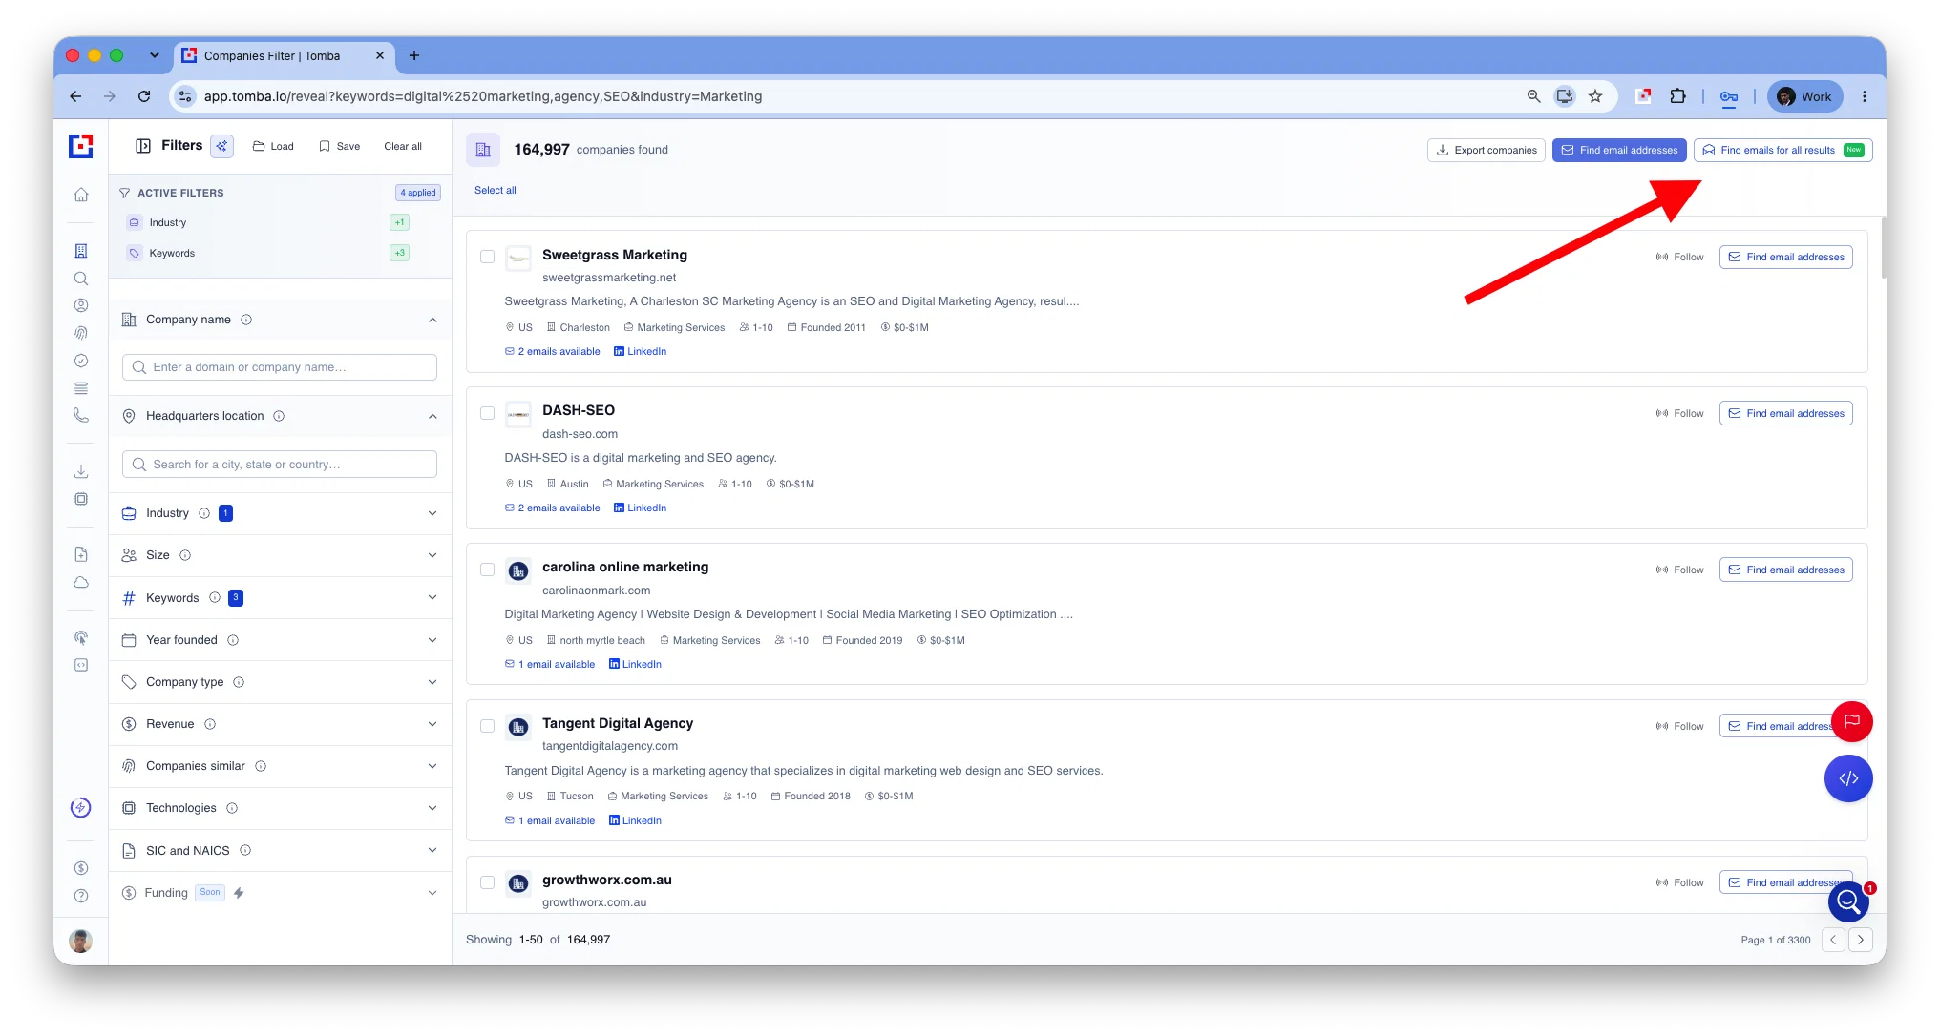Screen dimensions: 1940x1036
Task: Click the user avatar at sidebar bottom
Action: [81, 942]
